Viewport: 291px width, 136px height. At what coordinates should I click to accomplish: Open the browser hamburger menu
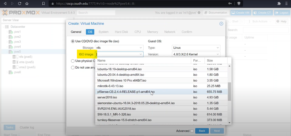[286, 4]
